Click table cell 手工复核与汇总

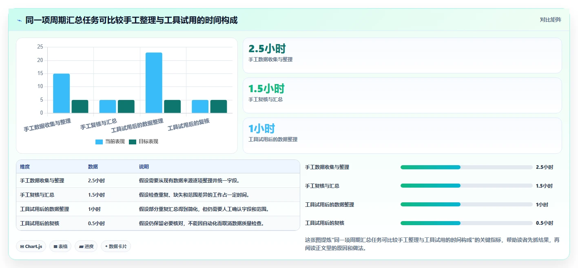[x=37, y=195]
